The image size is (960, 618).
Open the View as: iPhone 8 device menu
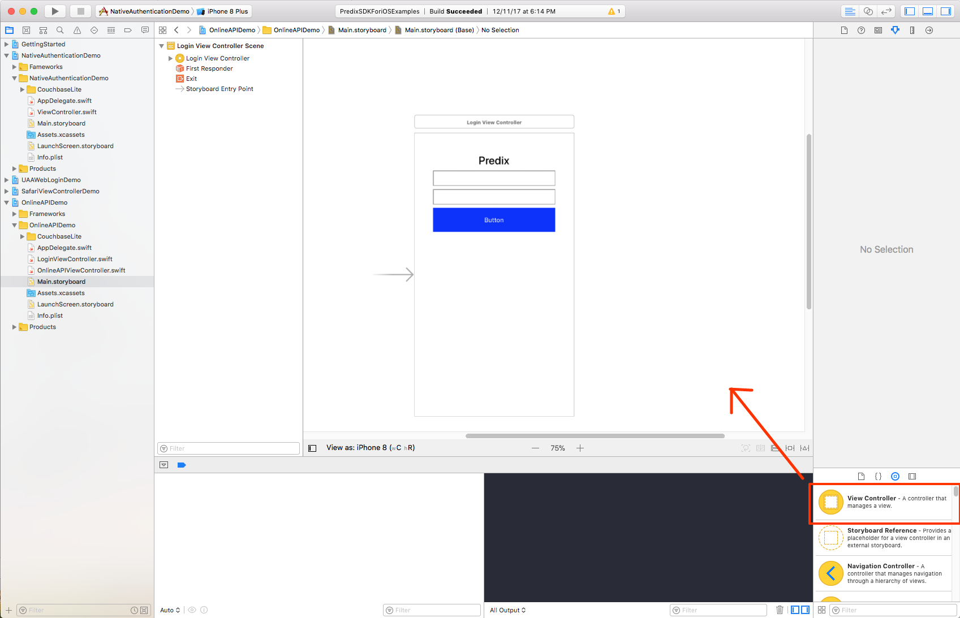(371, 447)
